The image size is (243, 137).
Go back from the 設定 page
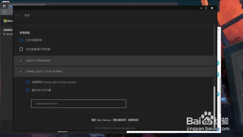(x=17, y=15)
